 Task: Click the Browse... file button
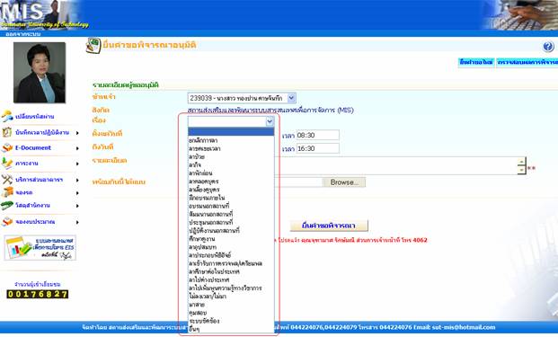(344, 182)
